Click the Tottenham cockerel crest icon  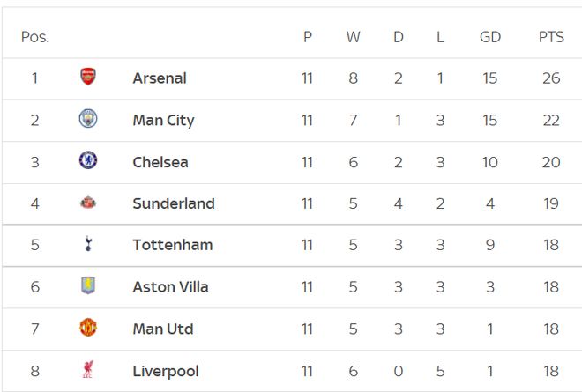tap(87, 245)
